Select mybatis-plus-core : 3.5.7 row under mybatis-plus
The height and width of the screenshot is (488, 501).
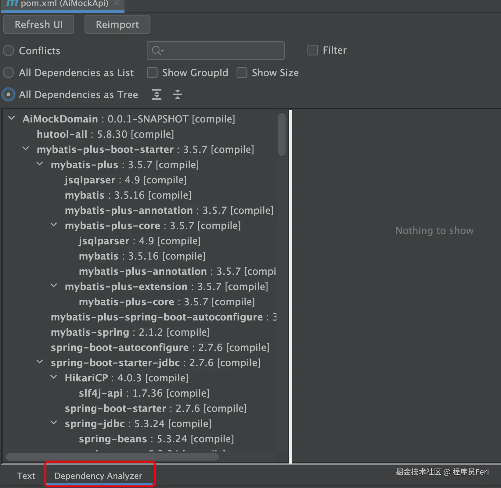[x=153, y=226]
